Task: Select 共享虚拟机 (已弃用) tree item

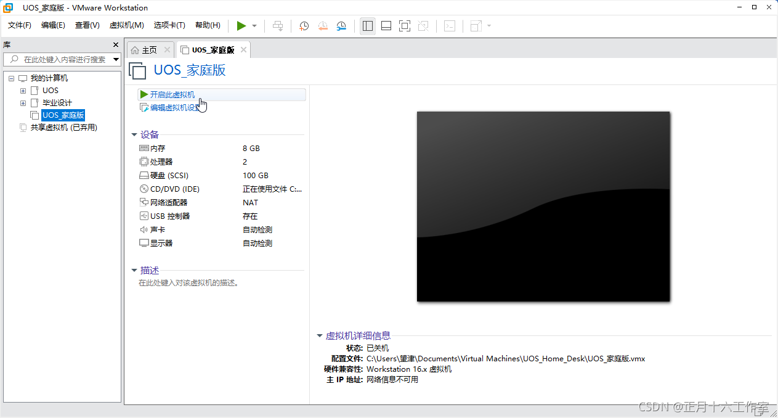Action: [x=64, y=128]
